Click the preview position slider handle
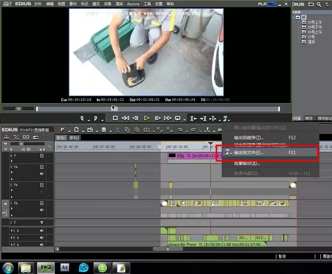Screen dimensions: 332x274 [x=113, y=108]
